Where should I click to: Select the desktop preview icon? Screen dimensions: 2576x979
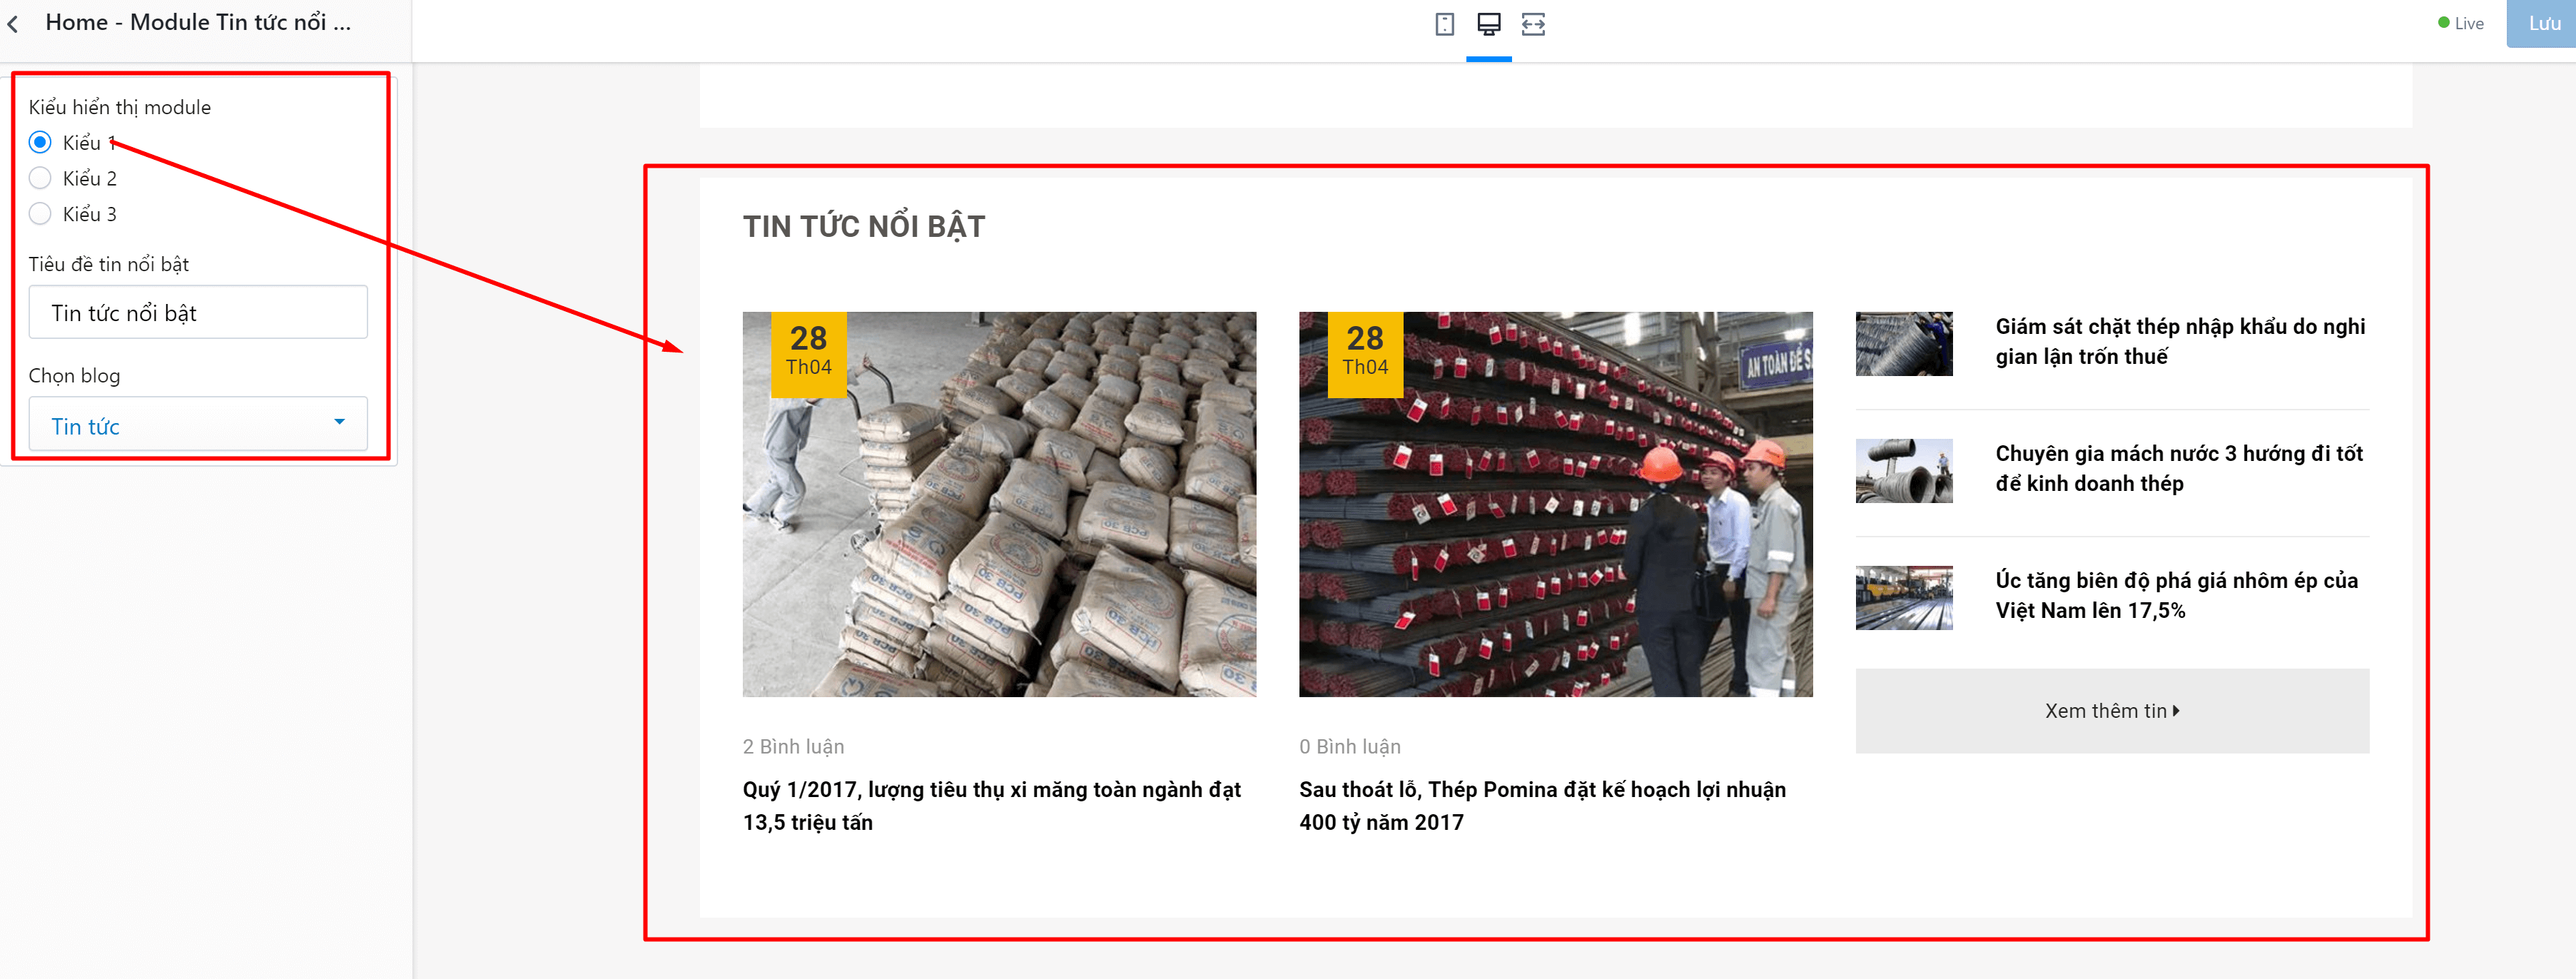(x=1488, y=24)
